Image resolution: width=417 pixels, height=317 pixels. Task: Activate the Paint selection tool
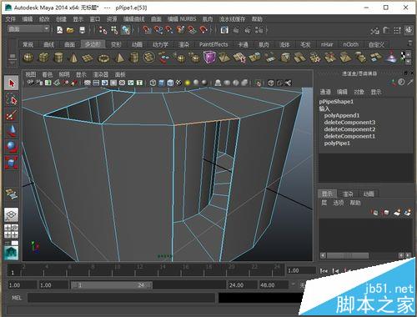(12, 115)
